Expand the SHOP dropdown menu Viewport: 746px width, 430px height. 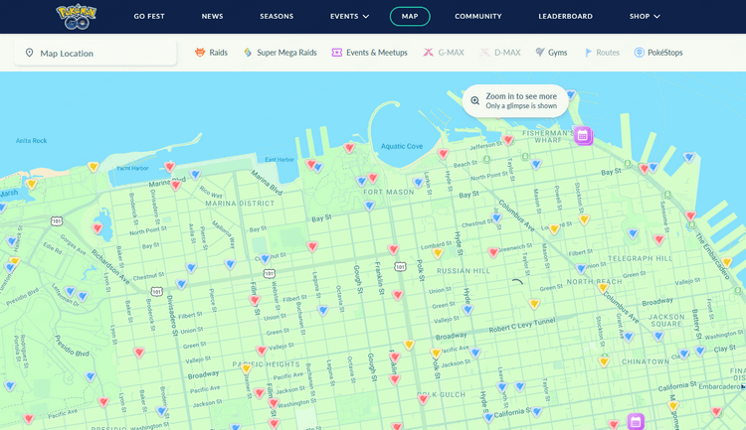[645, 16]
